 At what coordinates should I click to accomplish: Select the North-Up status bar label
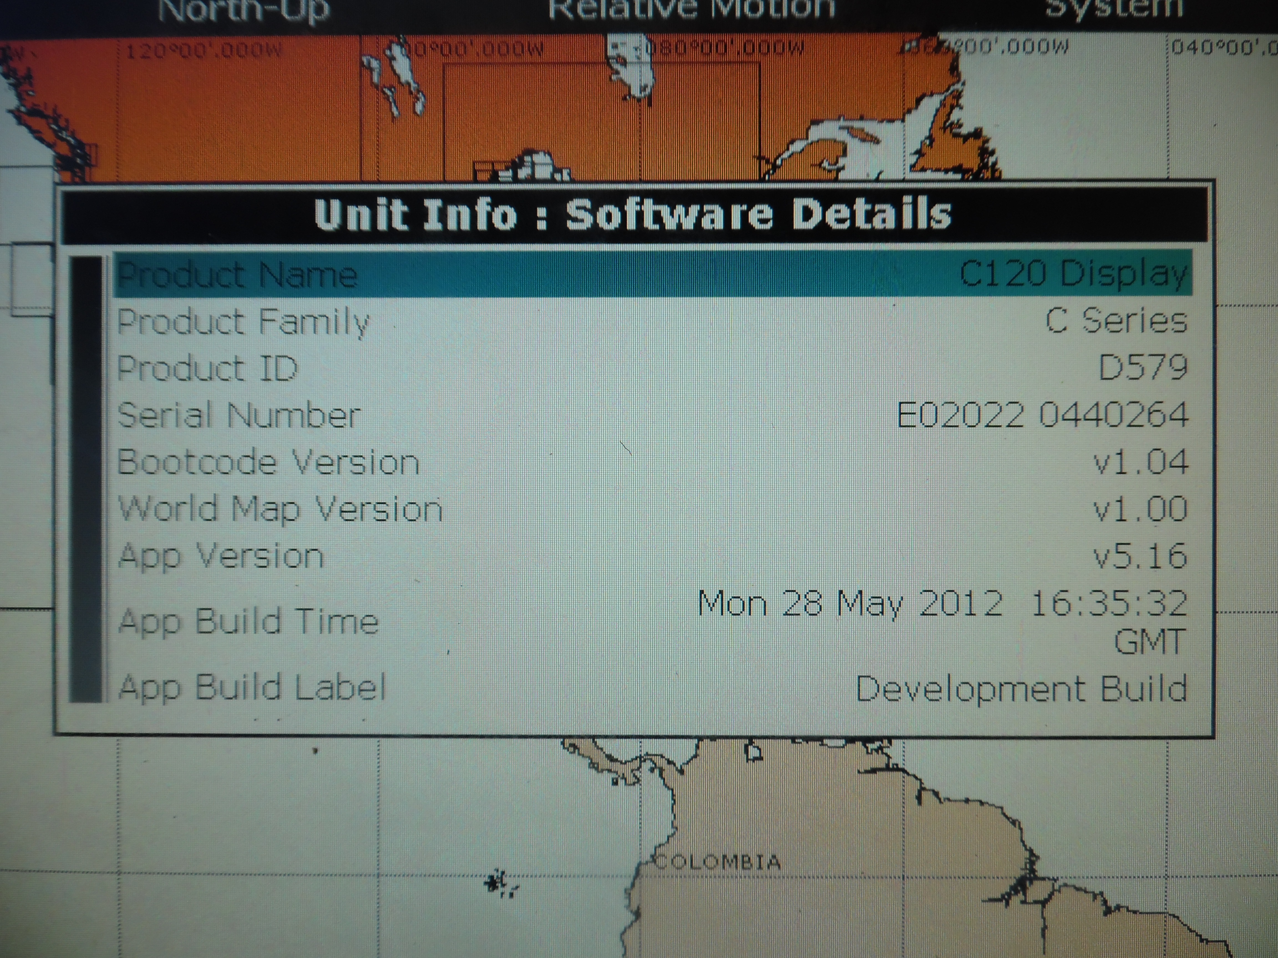click(244, 10)
